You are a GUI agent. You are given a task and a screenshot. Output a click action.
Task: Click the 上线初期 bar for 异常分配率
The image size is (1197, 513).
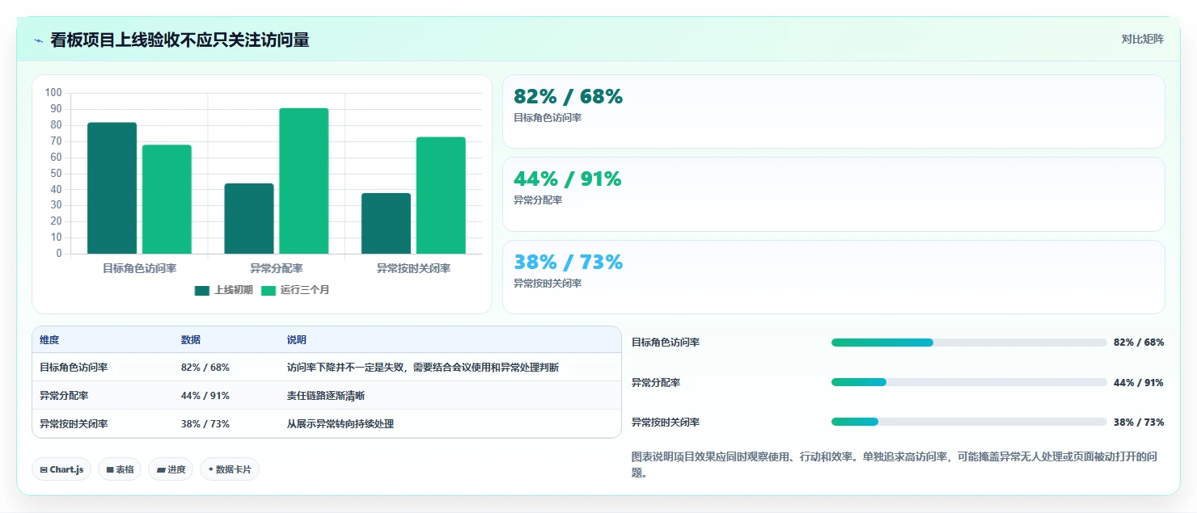pos(249,219)
